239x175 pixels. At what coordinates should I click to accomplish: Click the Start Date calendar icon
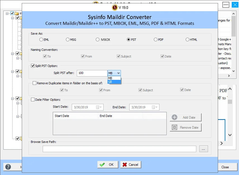97,107
